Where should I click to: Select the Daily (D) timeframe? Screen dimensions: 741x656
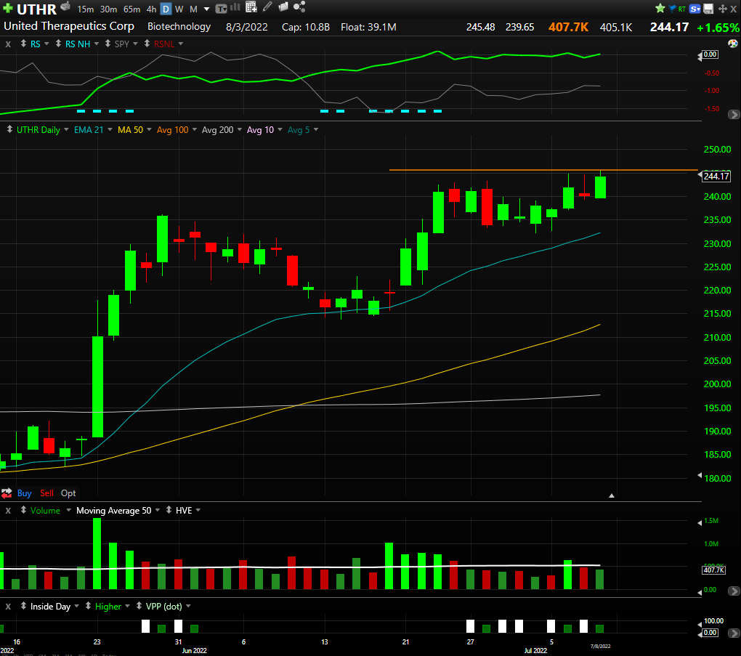pos(166,9)
